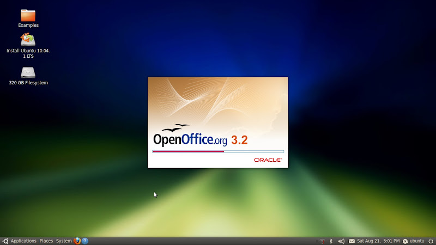Open the Examples folder on desktop
This screenshot has height=245, width=436.
click(x=28, y=16)
